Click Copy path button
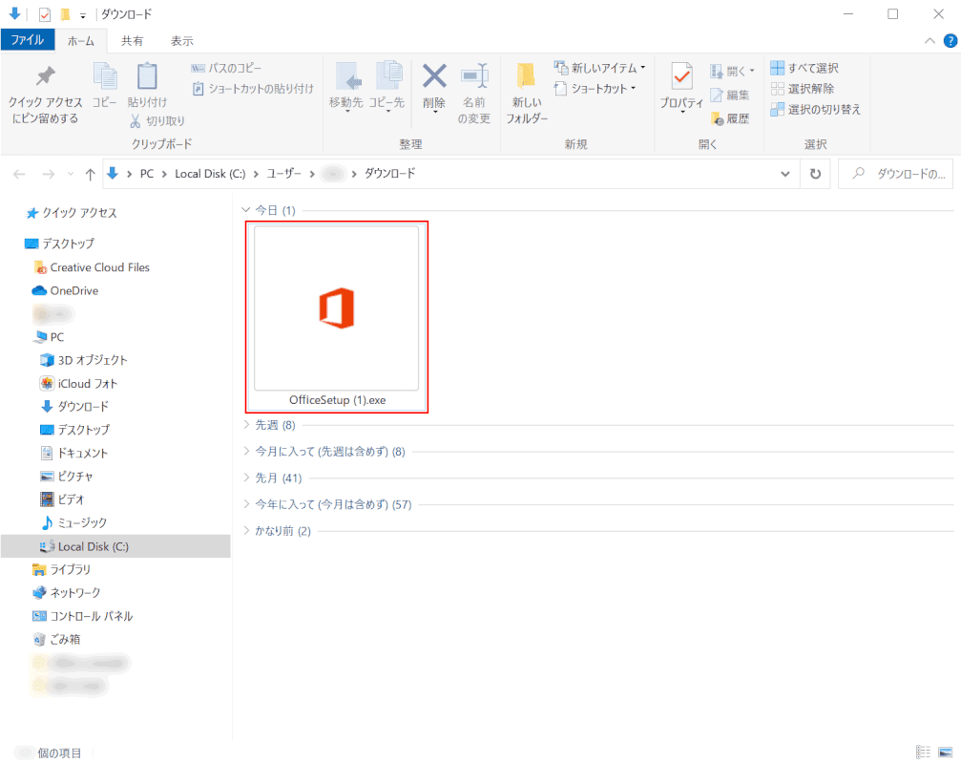 pyautogui.click(x=226, y=68)
